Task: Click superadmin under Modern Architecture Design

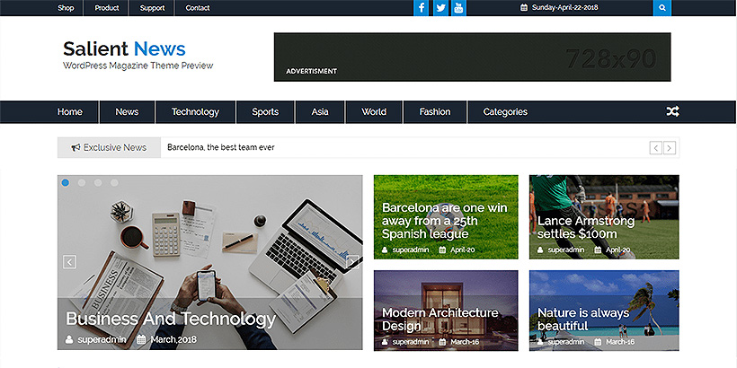Action: tap(411, 342)
